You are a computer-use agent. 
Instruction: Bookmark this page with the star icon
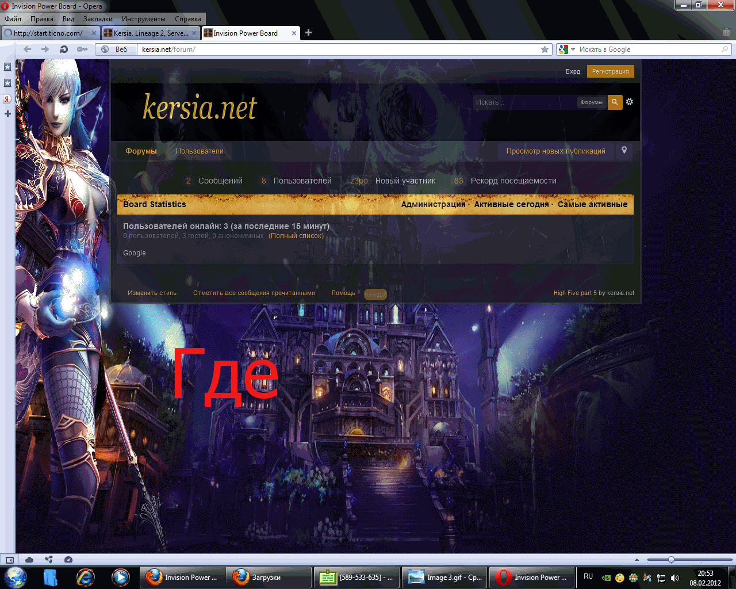(x=545, y=49)
